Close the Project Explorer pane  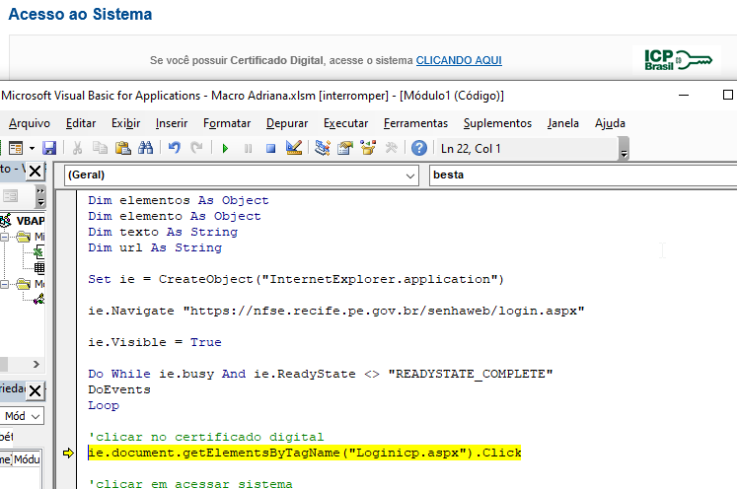35,171
